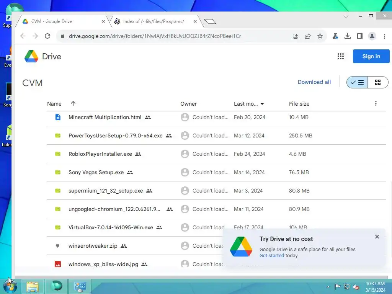Open the Chrome labs flask icon
Viewport: 392px width, 294px height.
335,36
